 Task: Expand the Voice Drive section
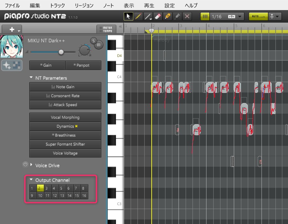[x=31, y=165]
